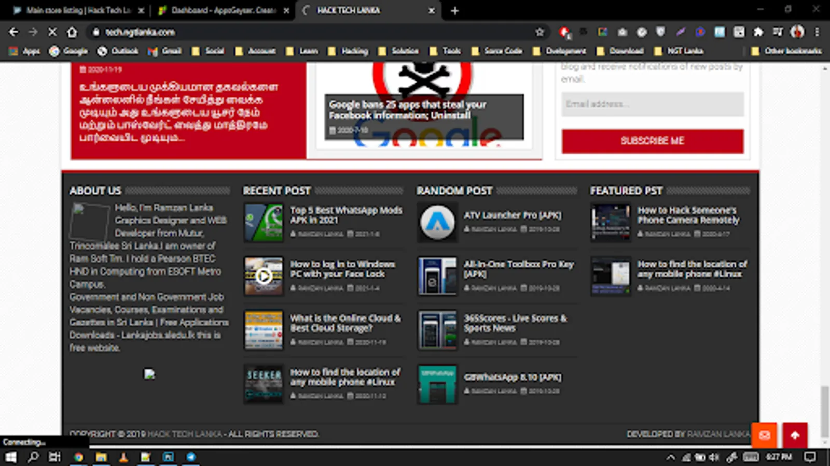Open the Chrome profile avatar
This screenshot has height=466, width=830.
(x=797, y=32)
